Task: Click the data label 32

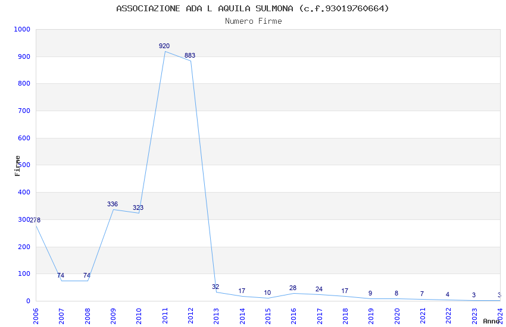Action: click(x=215, y=287)
